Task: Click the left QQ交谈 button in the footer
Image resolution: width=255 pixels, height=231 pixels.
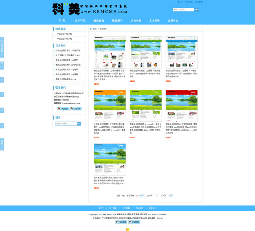Action: pos(121,222)
